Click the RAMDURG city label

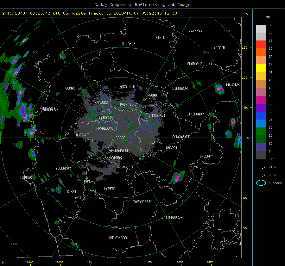point(101,102)
